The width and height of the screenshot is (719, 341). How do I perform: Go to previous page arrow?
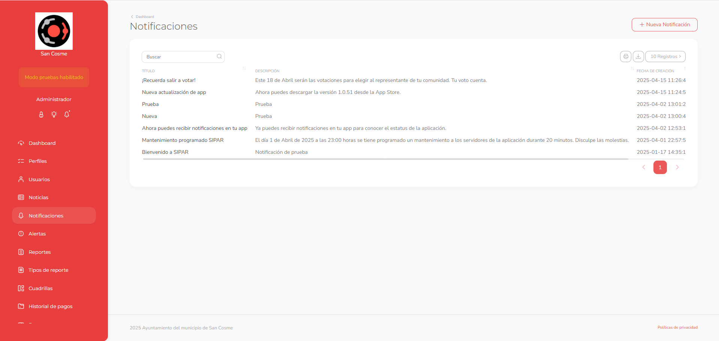(x=644, y=167)
